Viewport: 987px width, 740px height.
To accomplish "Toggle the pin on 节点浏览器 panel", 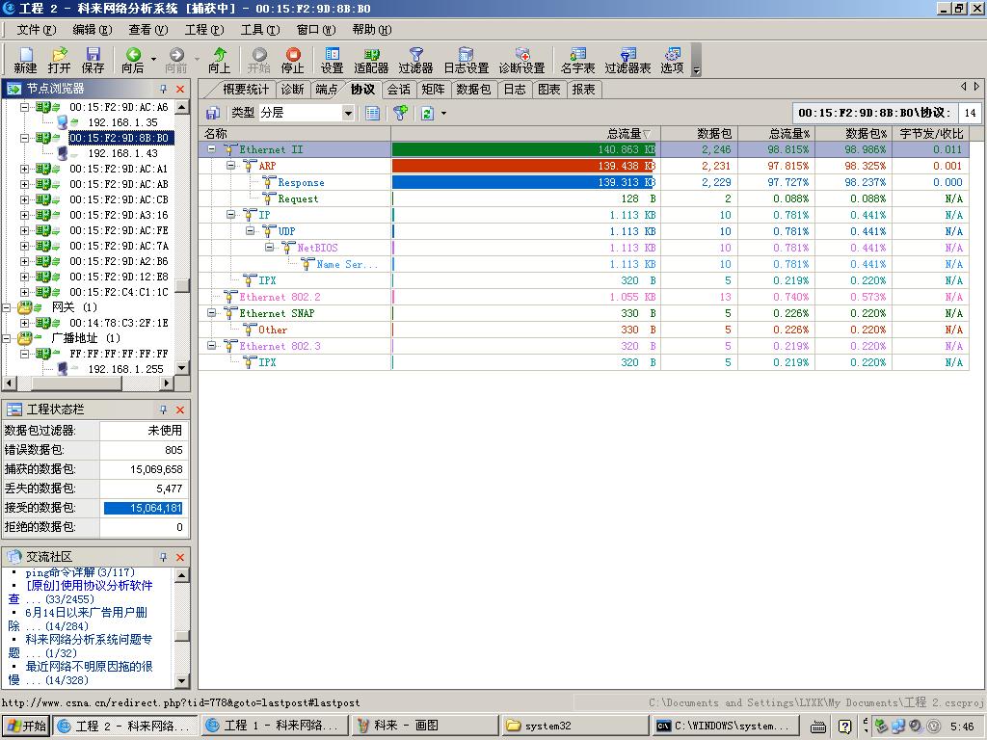I will [164, 89].
